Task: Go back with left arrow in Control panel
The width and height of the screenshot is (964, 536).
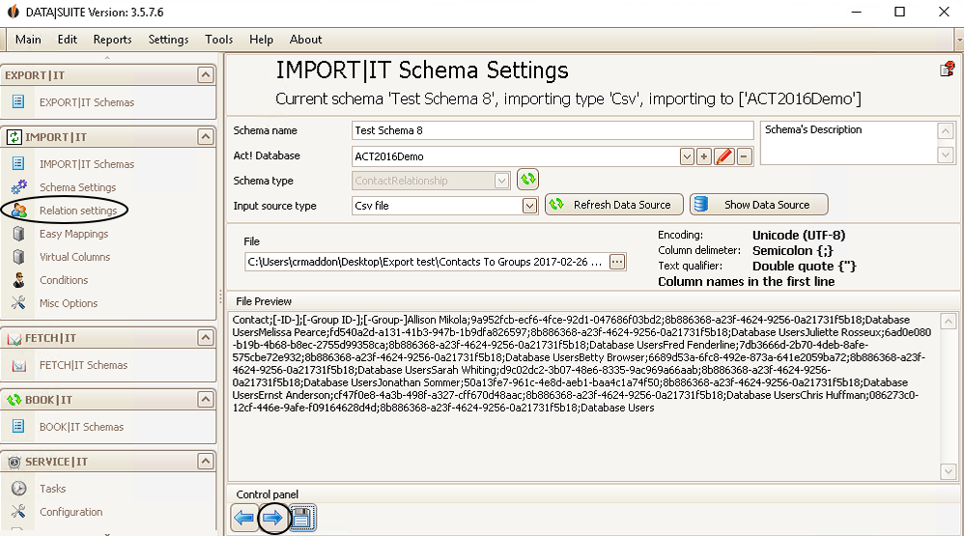Action: (244, 519)
